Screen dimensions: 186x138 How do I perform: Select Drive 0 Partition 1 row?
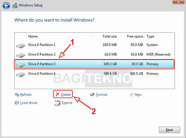coord(94,45)
